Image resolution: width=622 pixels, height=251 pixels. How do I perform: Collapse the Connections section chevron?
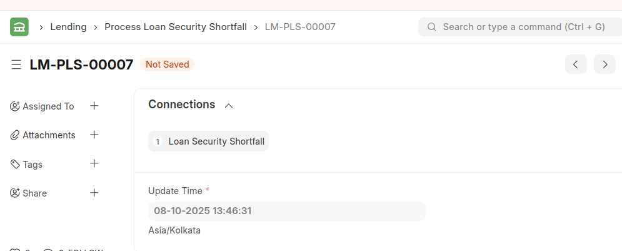229,106
